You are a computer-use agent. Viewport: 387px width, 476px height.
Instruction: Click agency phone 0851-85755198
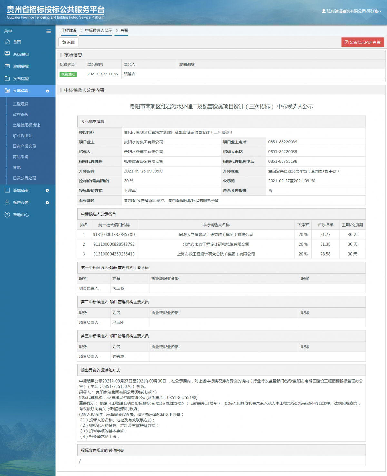coord(283,161)
